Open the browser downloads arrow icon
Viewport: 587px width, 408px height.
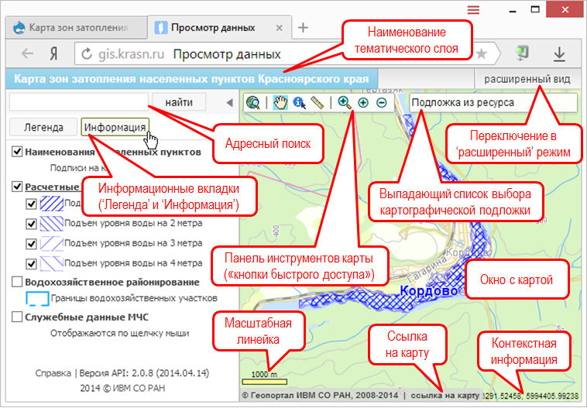(x=558, y=54)
